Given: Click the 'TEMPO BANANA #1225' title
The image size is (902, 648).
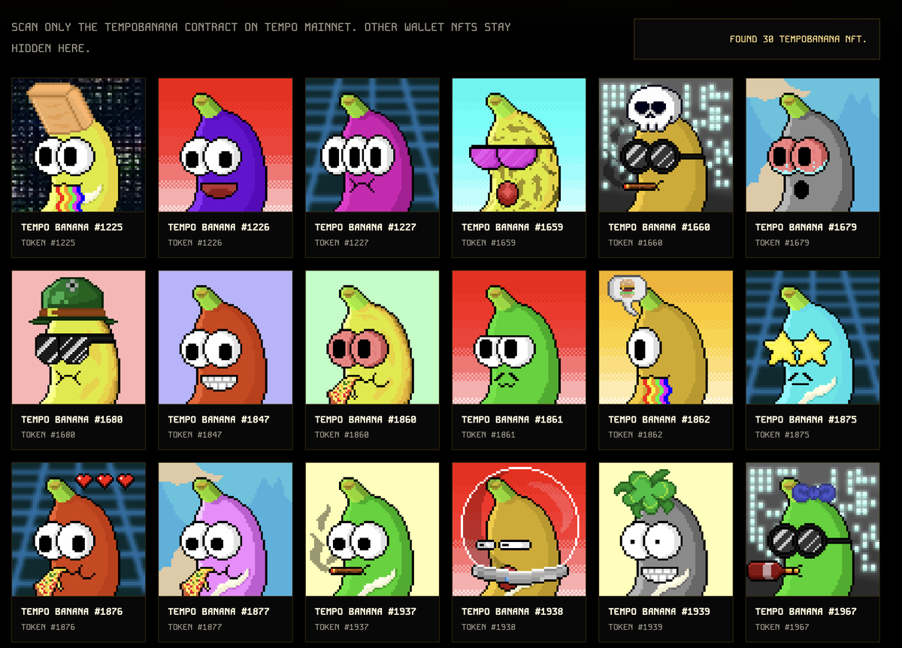Looking at the screenshot, I should coord(72,227).
